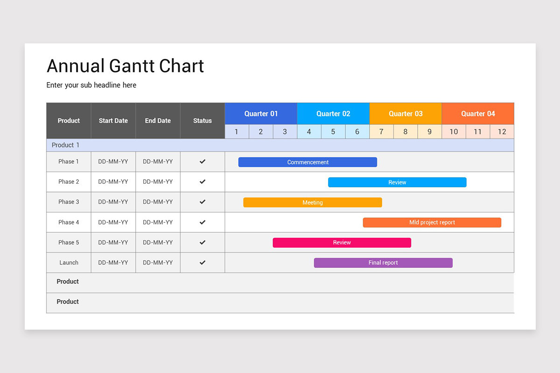Image resolution: width=560 pixels, height=373 pixels.
Task: Click the pink Review bar in Phase 5
Action: point(342,242)
